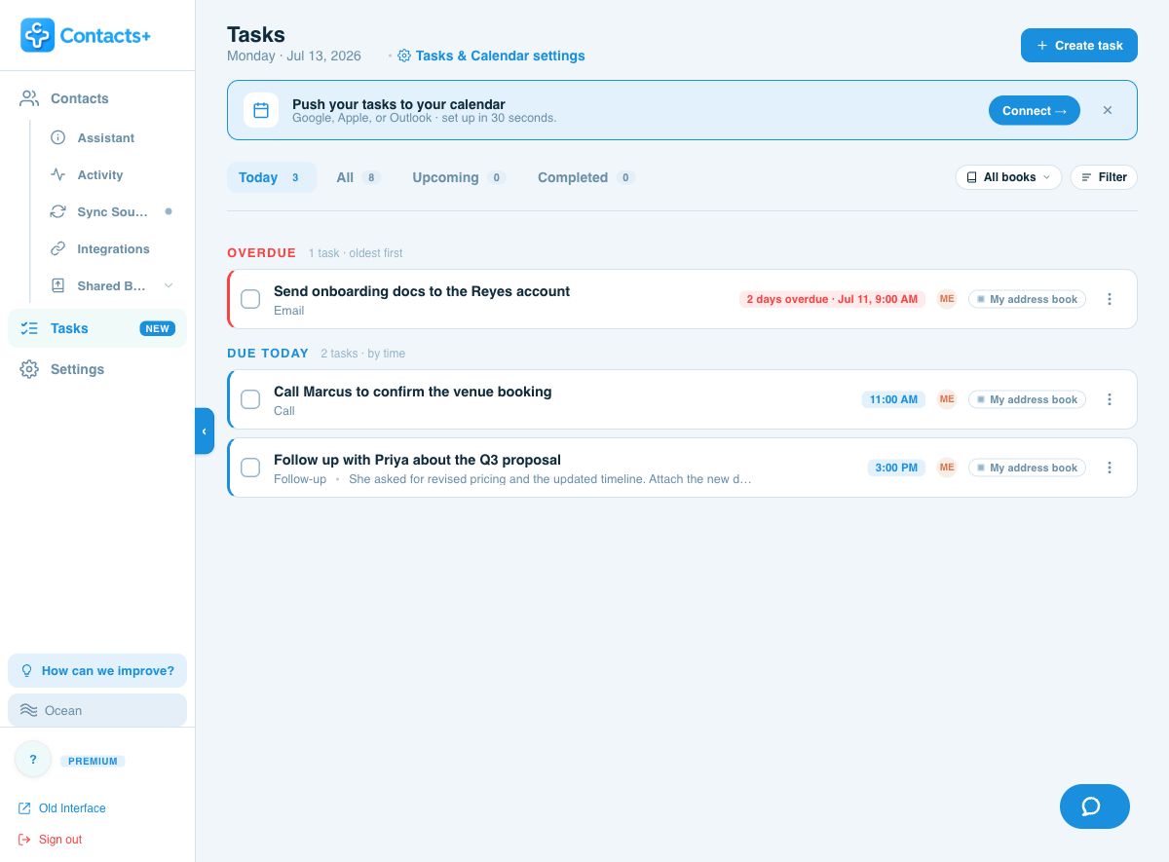Click the OVERDUE section heading
1169x862 pixels.
[x=261, y=253]
